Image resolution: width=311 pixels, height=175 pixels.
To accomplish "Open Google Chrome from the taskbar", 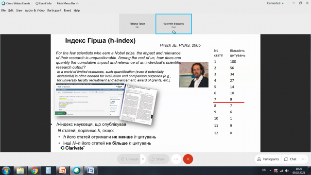I will 34,171.
